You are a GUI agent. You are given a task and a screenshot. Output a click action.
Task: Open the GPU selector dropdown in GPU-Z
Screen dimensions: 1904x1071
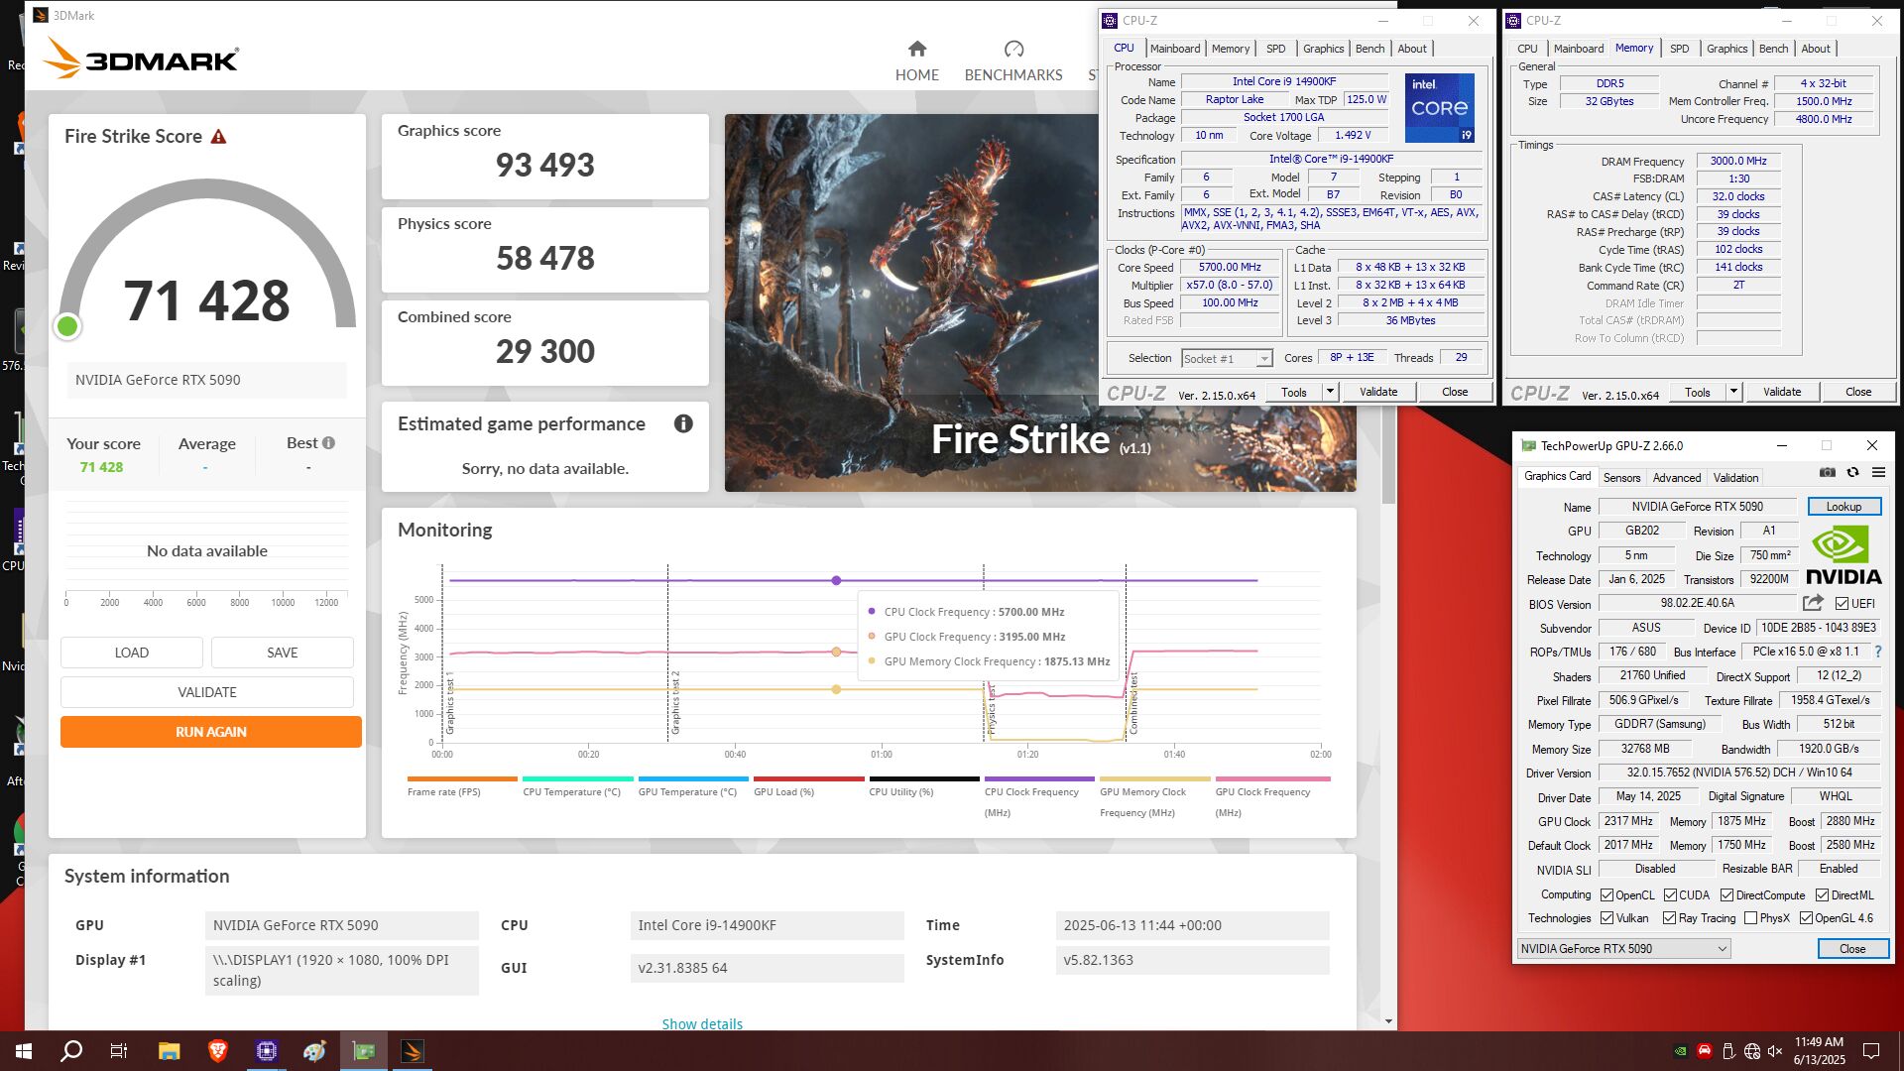tap(1623, 949)
